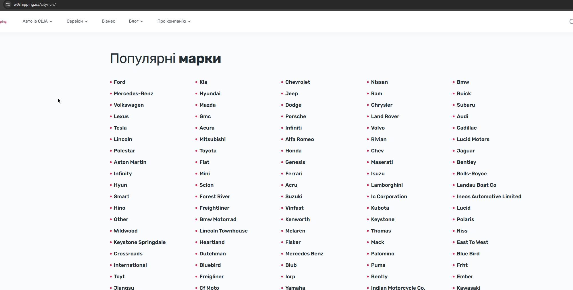Open the Lucid Motors link

(x=473, y=139)
